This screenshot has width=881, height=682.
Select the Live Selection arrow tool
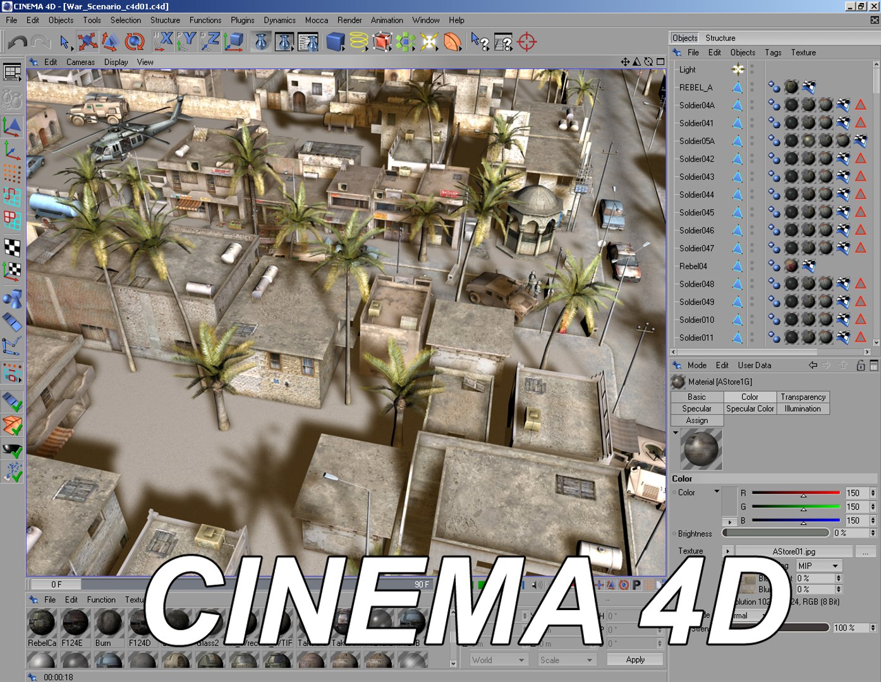pyautogui.click(x=64, y=42)
